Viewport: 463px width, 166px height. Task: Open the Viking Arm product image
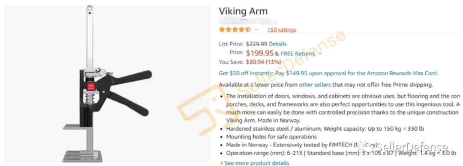coord(107,83)
